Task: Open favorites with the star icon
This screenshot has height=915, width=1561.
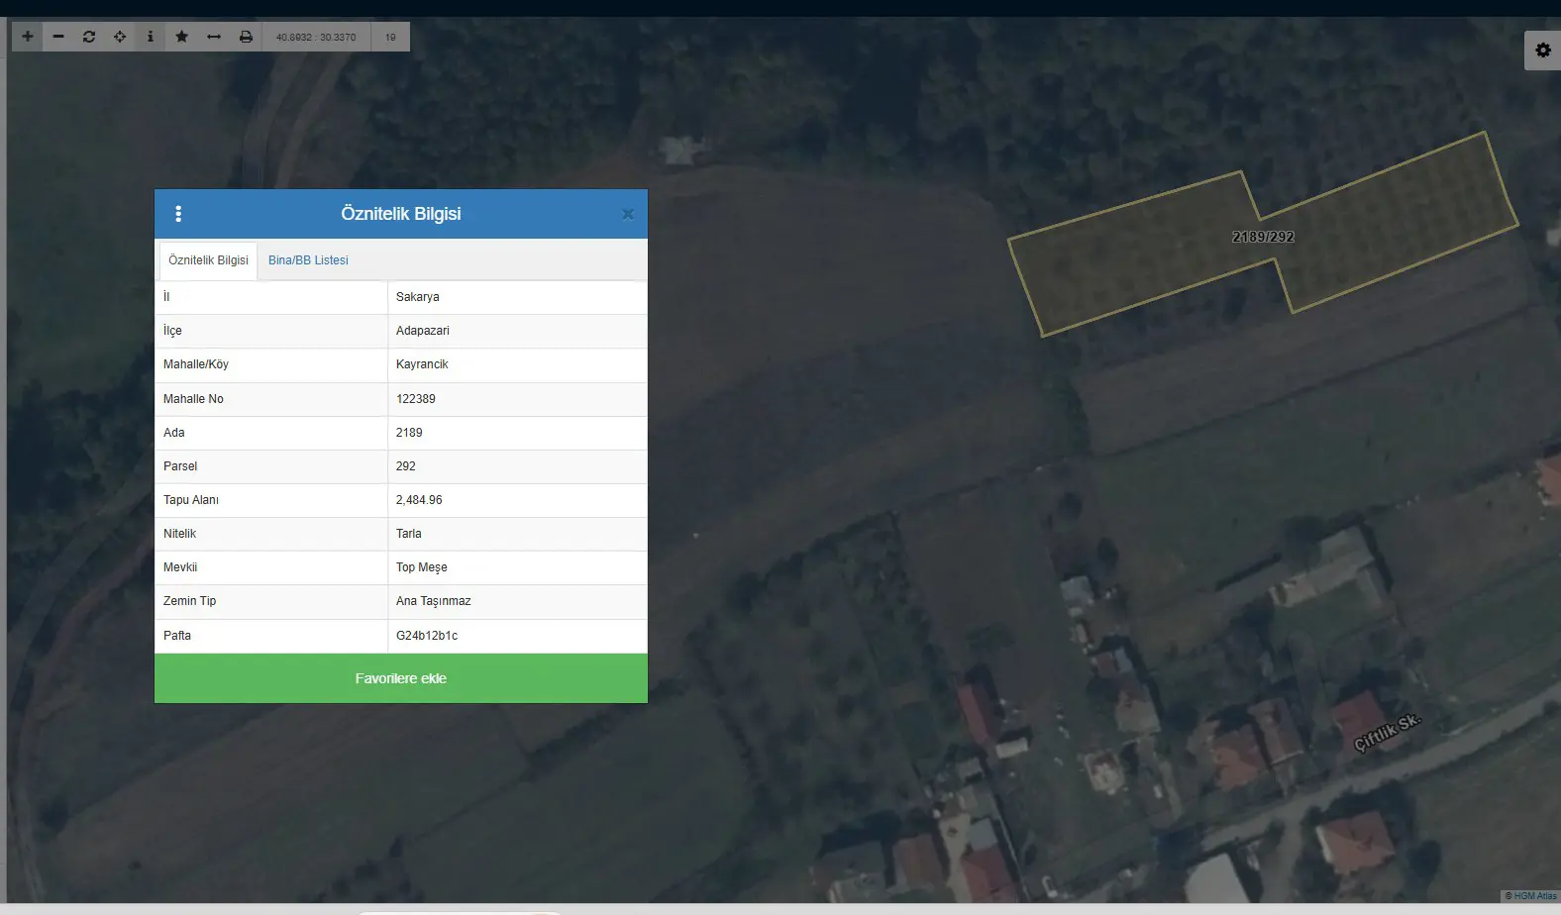Action: 181,37
